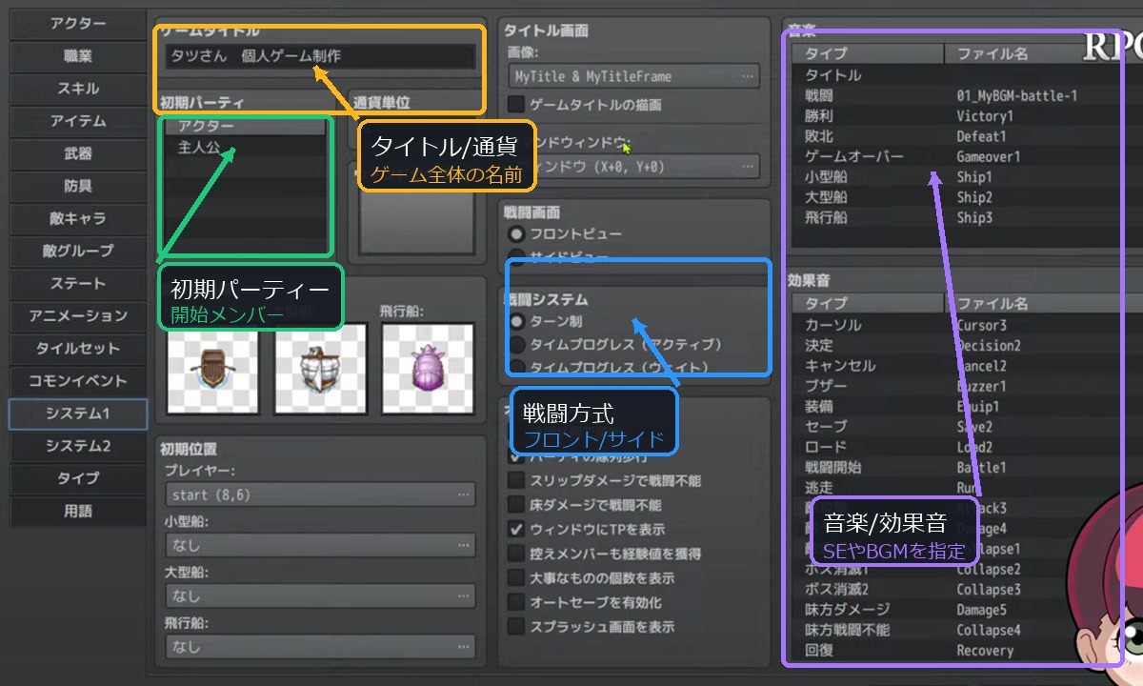Viewport: 1143px width, 686px height.
Task: Select the 逃走 sound effect row
Action: (x=967, y=488)
